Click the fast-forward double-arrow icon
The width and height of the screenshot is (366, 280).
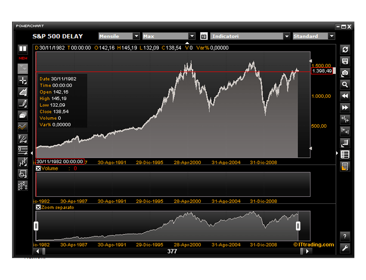coord(345,108)
